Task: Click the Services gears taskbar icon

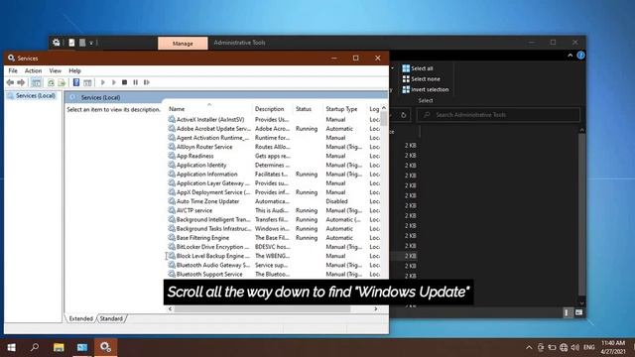Action: click(x=106, y=347)
